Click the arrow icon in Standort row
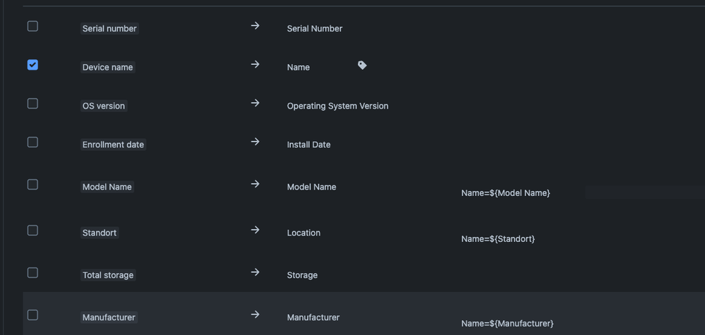Screen dimensions: 705x335 tap(255, 230)
